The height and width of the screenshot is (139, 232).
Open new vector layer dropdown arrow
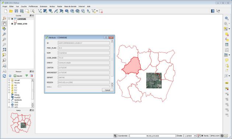(x=97, y=11)
